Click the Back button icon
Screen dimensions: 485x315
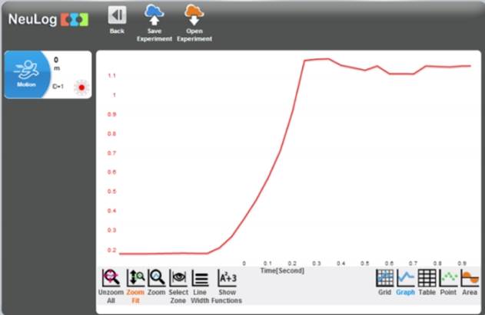click(117, 15)
